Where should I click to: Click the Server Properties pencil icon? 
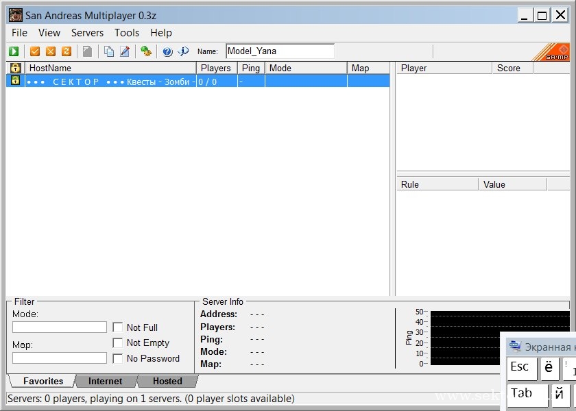125,51
